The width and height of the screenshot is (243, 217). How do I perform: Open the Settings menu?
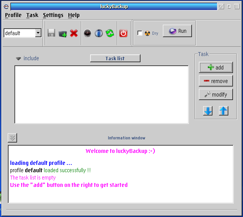click(53, 15)
